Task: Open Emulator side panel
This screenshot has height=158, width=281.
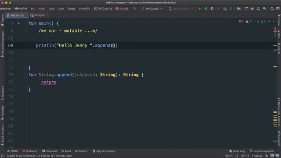Action: (279, 138)
